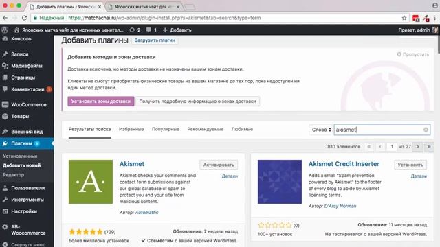Open Automattic author link
This screenshot has height=247, width=440.
click(146, 213)
